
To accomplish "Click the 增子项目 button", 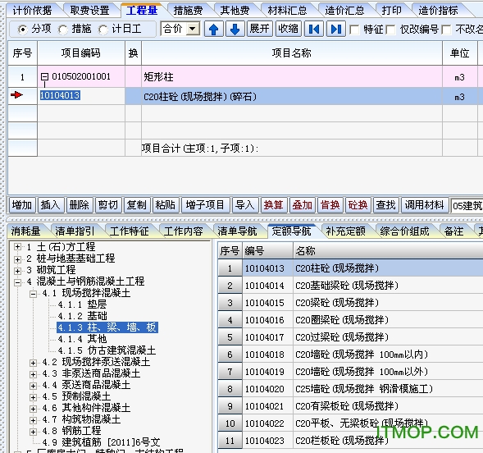I will tap(205, 205).
